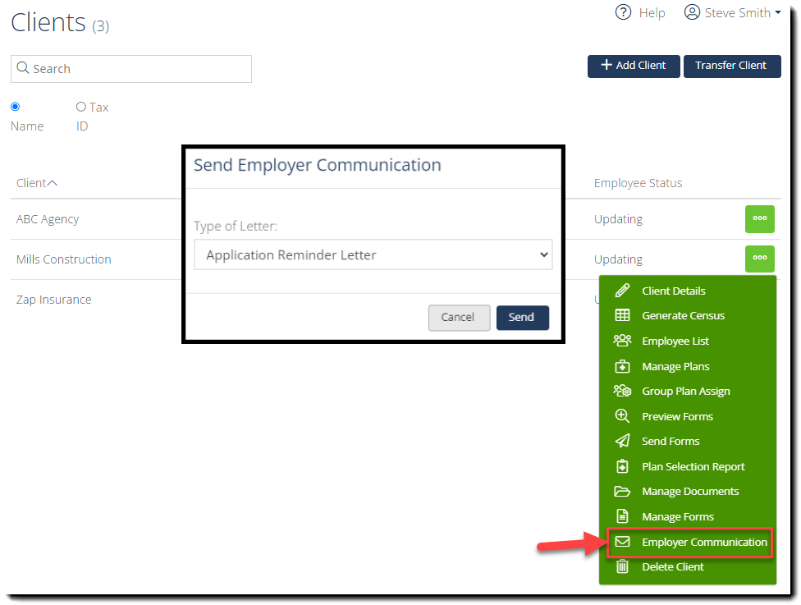The width and height of the screenshot is (801, 605).
Task: Sort by the Client column header
Action: 36,183
